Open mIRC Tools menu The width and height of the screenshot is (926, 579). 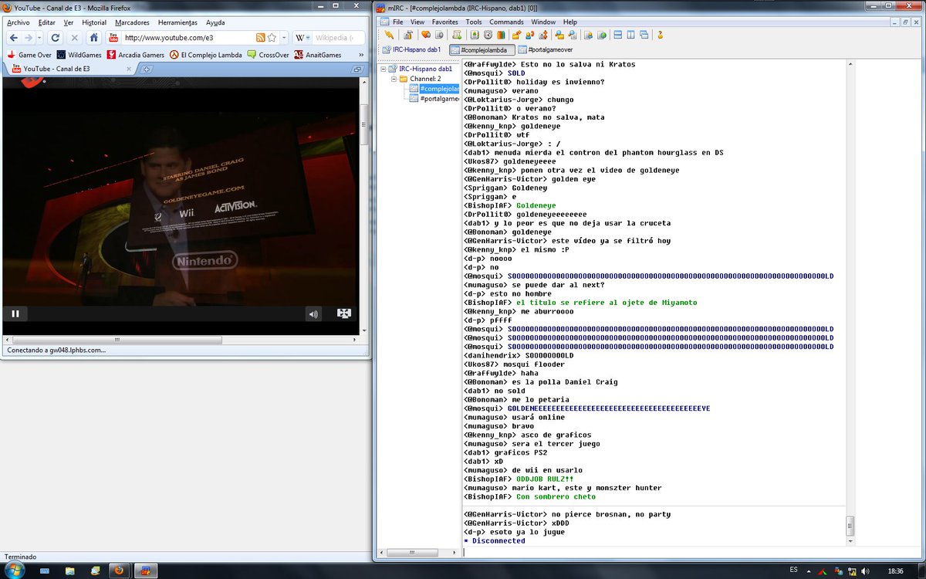click(474, 22)
